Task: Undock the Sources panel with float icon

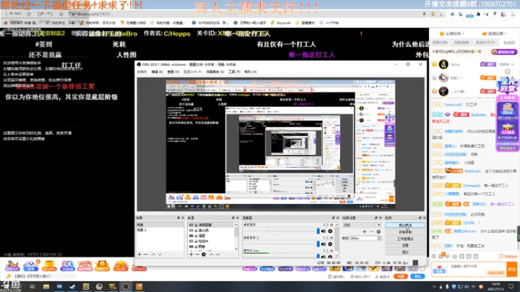Action: (233, 218)
